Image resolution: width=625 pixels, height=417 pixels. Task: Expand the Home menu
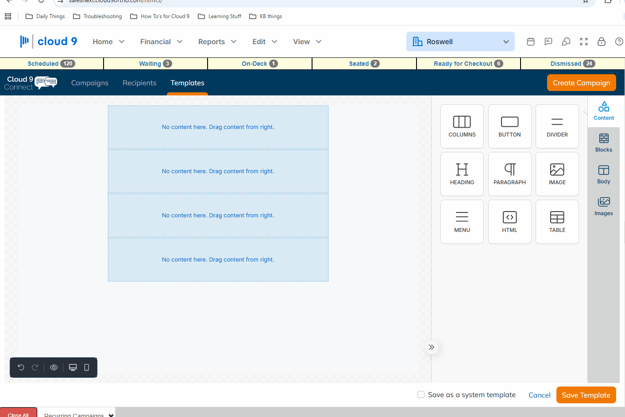coord(108,42)
